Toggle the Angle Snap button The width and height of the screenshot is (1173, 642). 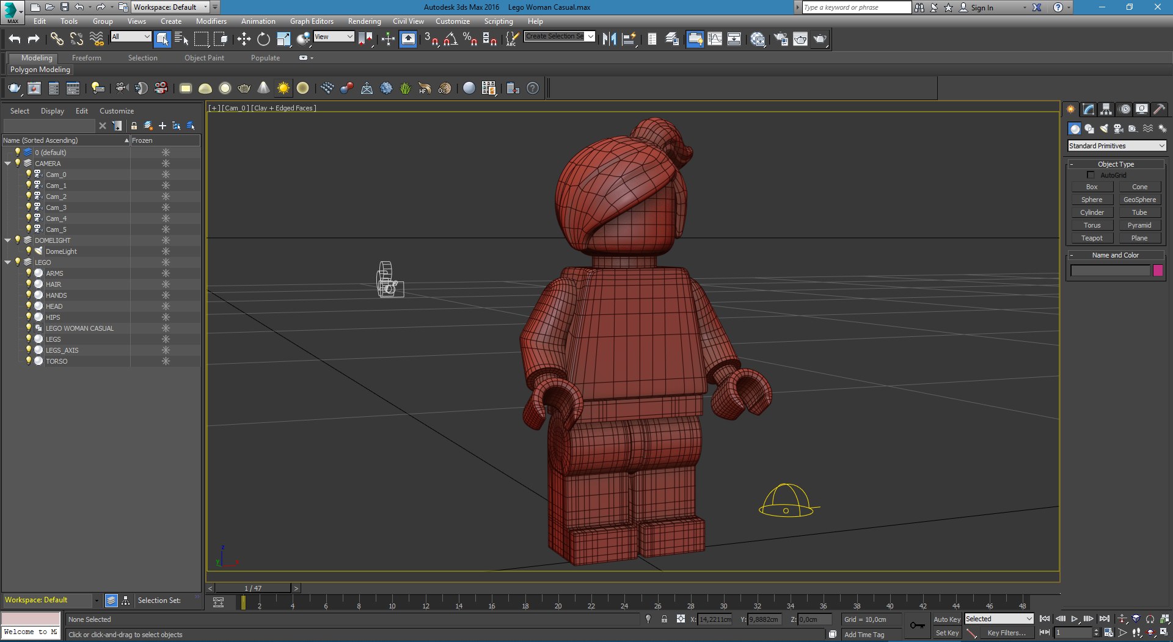tap(450, 39)
